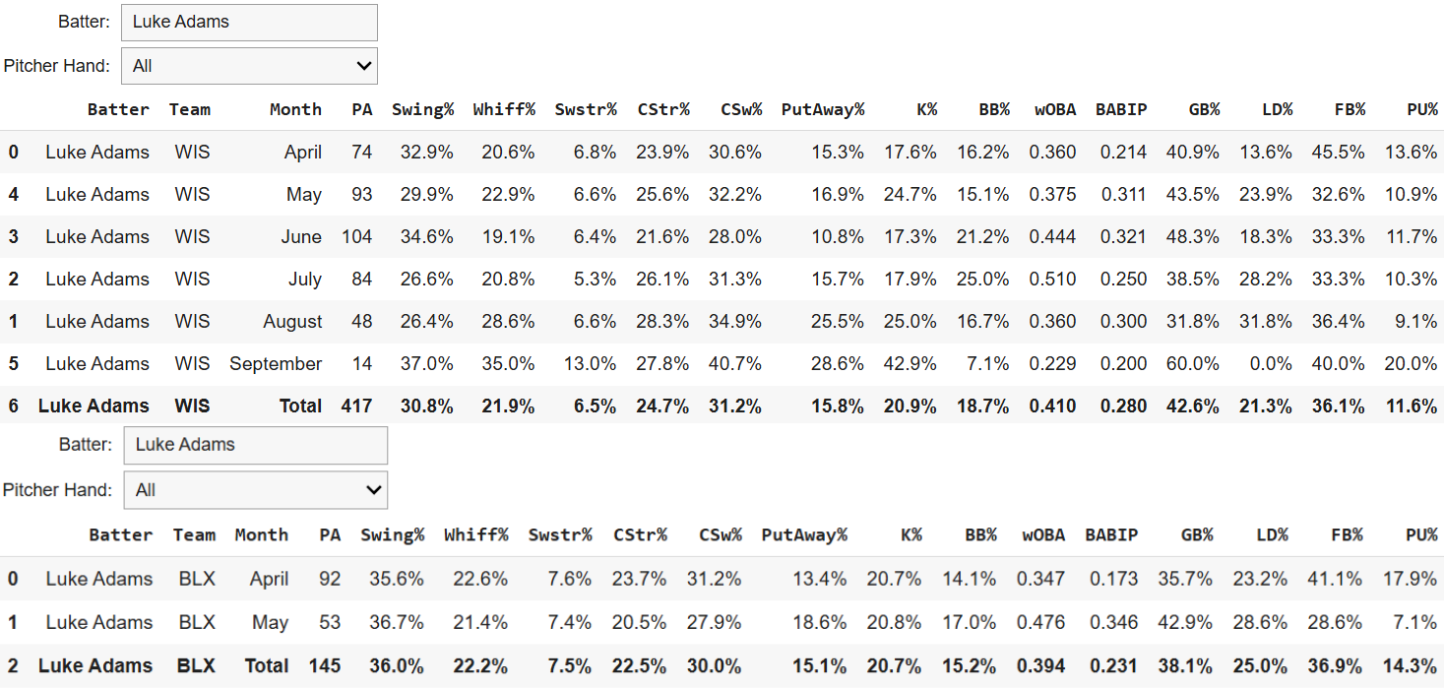1444x688 pixels.
Task: Click the Month header in the WIS table
Action: pos(295,109)
